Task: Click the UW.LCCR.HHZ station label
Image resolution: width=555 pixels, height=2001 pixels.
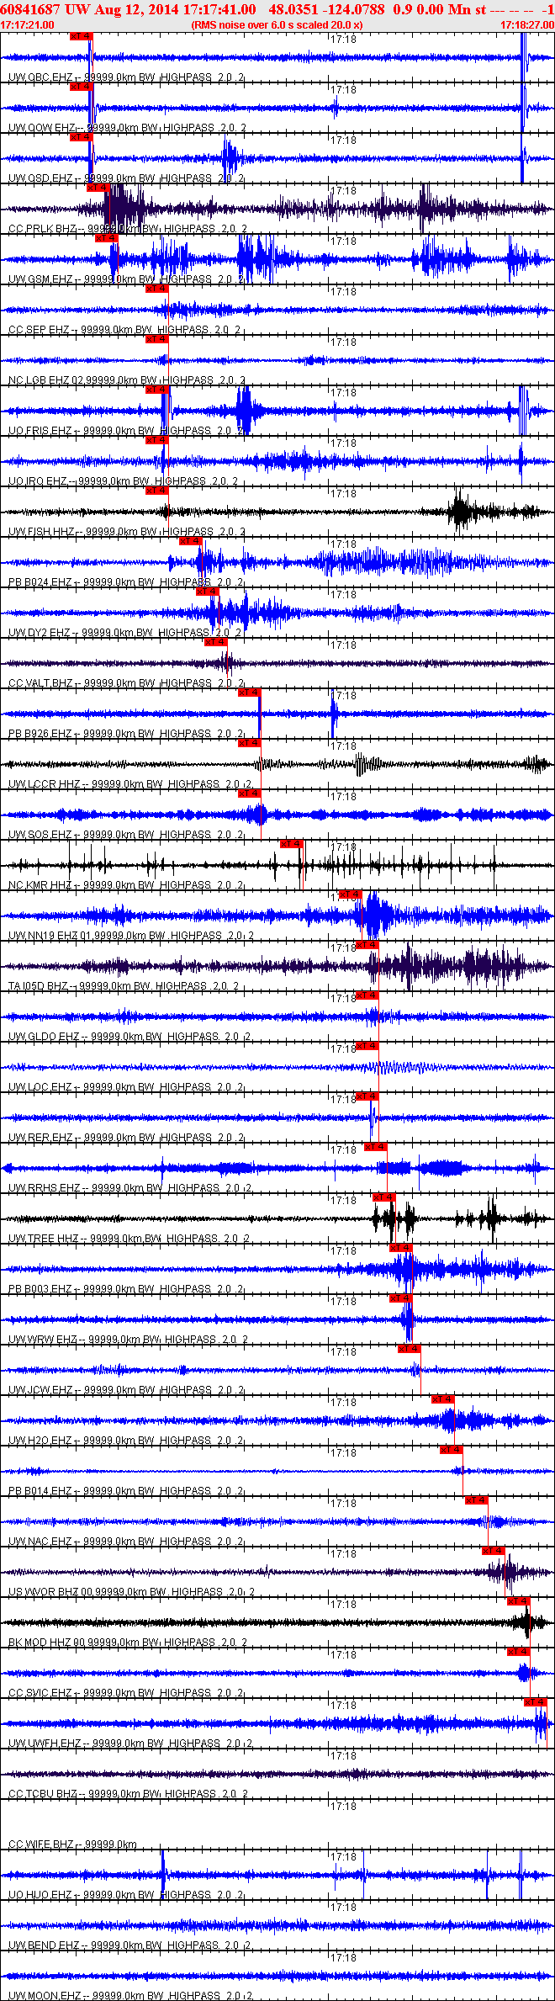Action: click(x=45, y=784)
